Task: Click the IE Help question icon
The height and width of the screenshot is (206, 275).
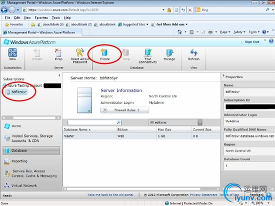Action: pyautogui.click(x=264, y=32)
